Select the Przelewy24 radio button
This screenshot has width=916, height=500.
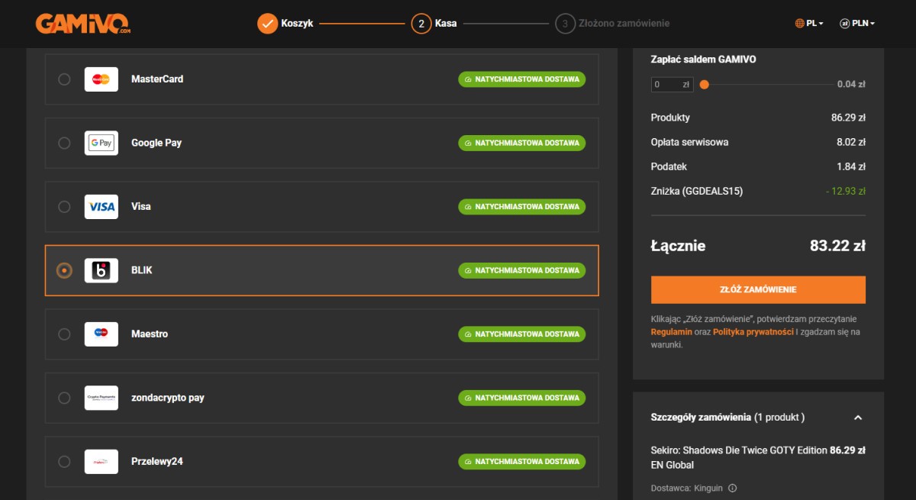(64, 462)
